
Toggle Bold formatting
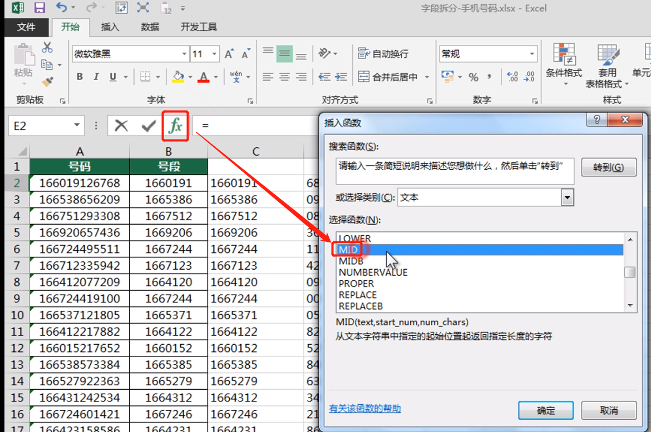(x=80, y=77)
